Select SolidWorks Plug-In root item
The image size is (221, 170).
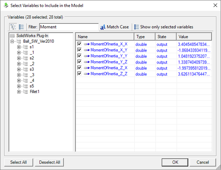coord(32,36)
